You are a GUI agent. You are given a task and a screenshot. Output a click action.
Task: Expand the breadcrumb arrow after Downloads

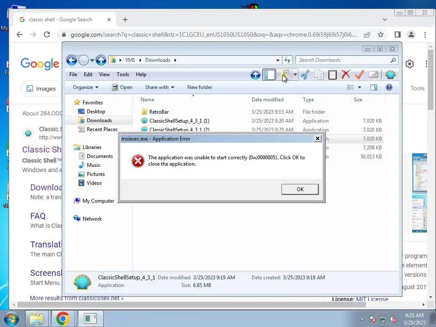pyautogui.click(x=175, y=60)
